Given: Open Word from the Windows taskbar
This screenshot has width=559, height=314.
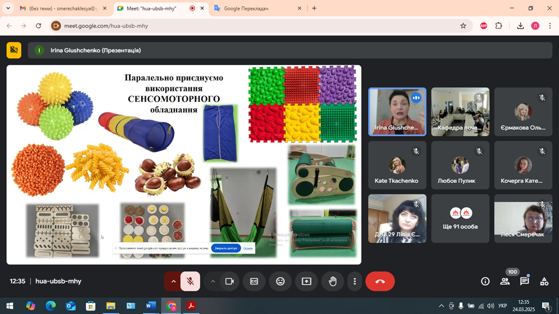Looking at the screenshot, I should (x=150, y=306).
